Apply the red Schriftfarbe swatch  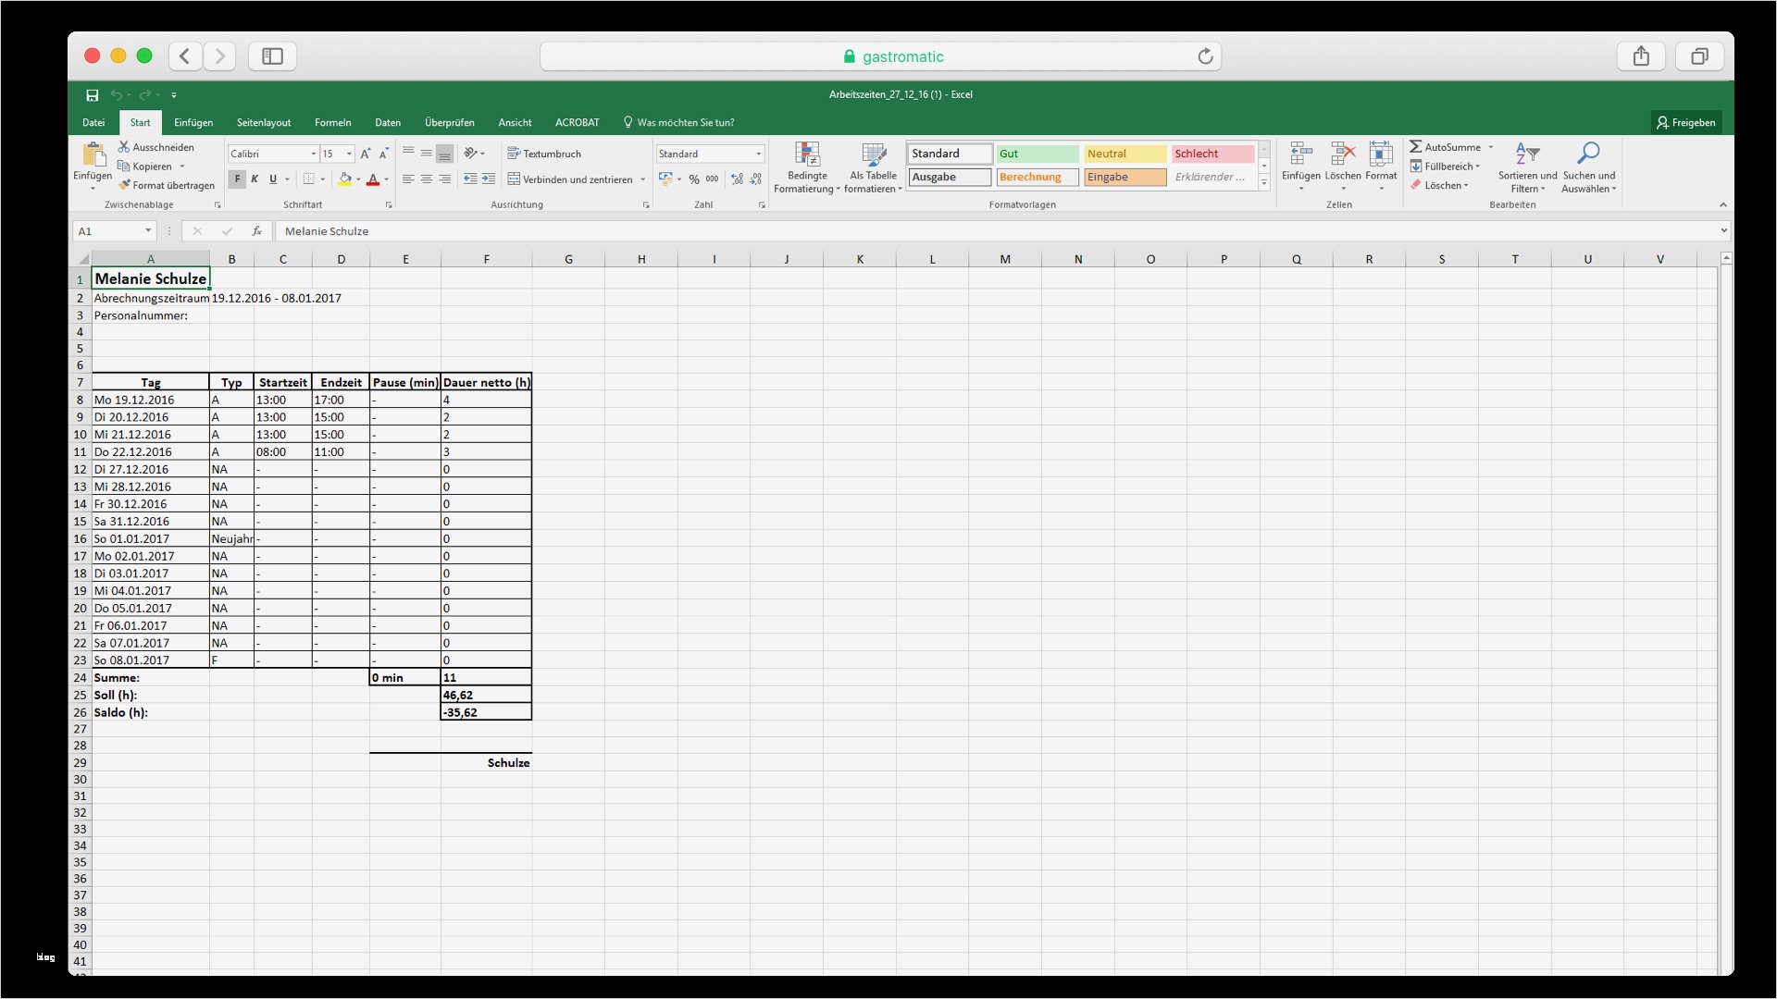pyautogui.click(x=374, y=179)
